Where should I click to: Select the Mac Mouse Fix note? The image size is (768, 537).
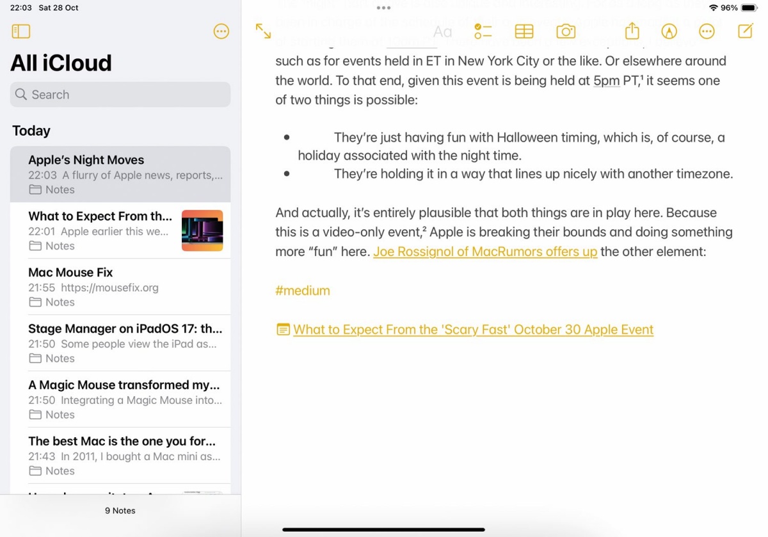(120, 287)
